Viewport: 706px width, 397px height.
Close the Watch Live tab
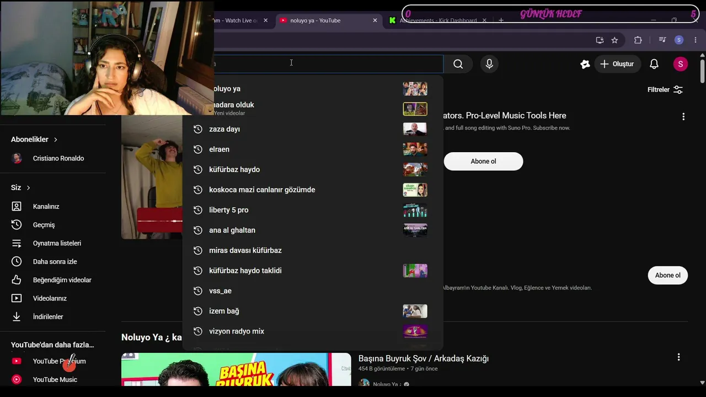(265, 20)
